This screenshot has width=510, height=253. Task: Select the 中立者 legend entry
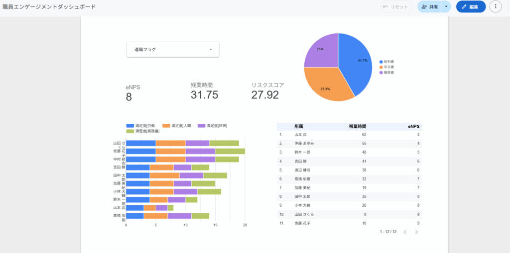pos(388,67)
